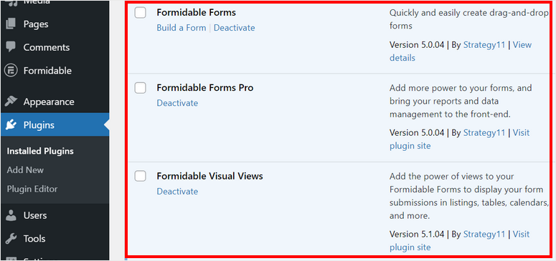Deactivate Formidable Visual Views plugin
556x261 pixels.
pyautogui.click(x=177, y=192)
